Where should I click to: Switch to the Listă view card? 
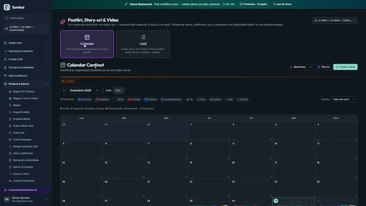click(143, 44)
